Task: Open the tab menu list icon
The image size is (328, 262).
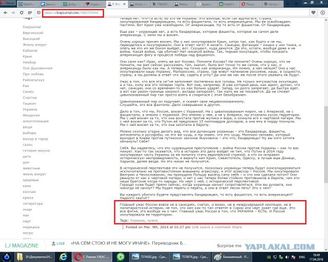Action: click(296, 4)
